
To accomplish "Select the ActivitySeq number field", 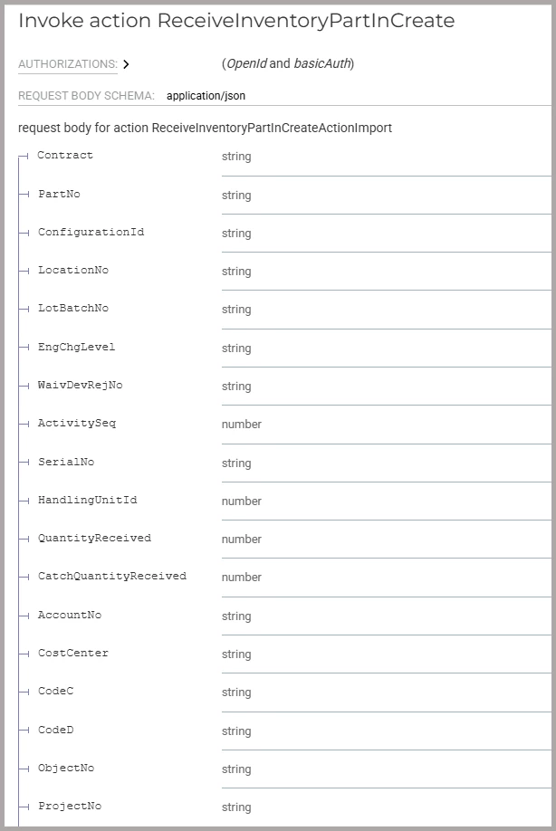I will pyautogui.click(x=76, y=424).
